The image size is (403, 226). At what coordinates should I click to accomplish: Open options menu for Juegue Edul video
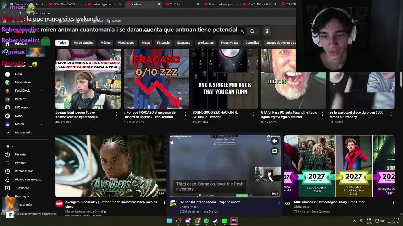tap(117, 114)
